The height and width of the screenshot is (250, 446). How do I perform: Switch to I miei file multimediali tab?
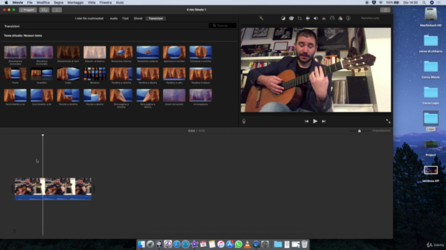89,19
